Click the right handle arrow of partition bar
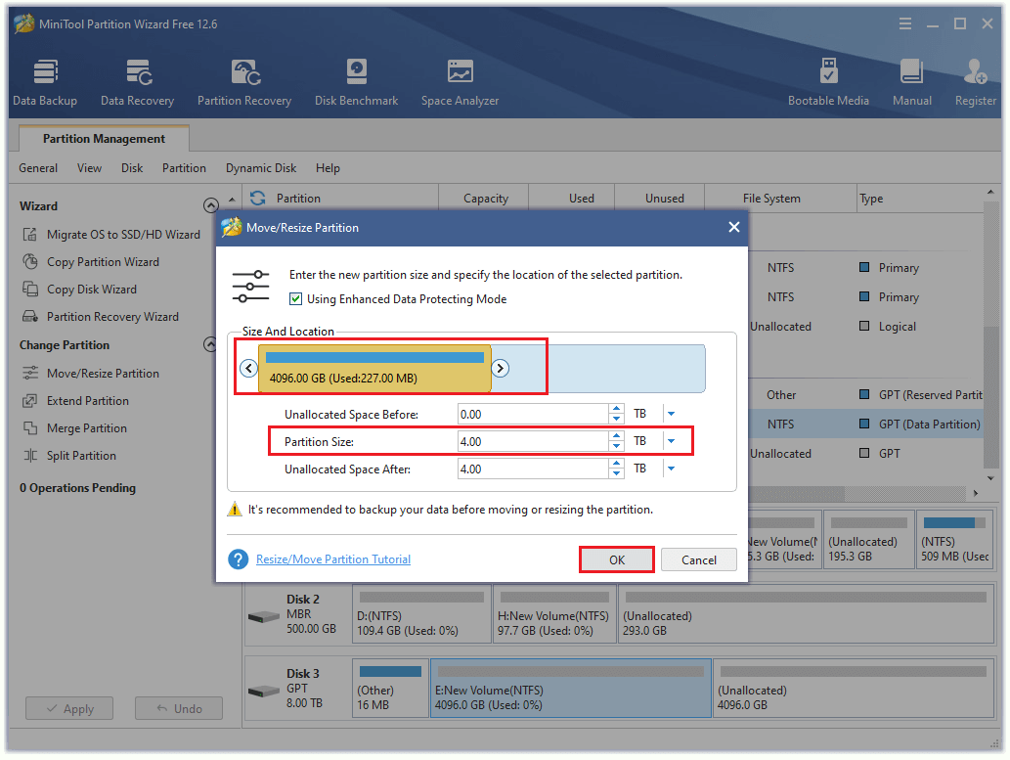 point(500,368)
